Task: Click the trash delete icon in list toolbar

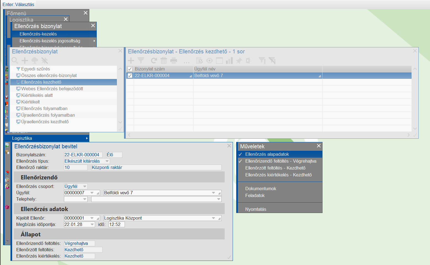Action: coord(164,61)
